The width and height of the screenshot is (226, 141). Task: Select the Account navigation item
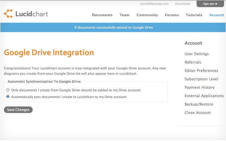(216, 15)
